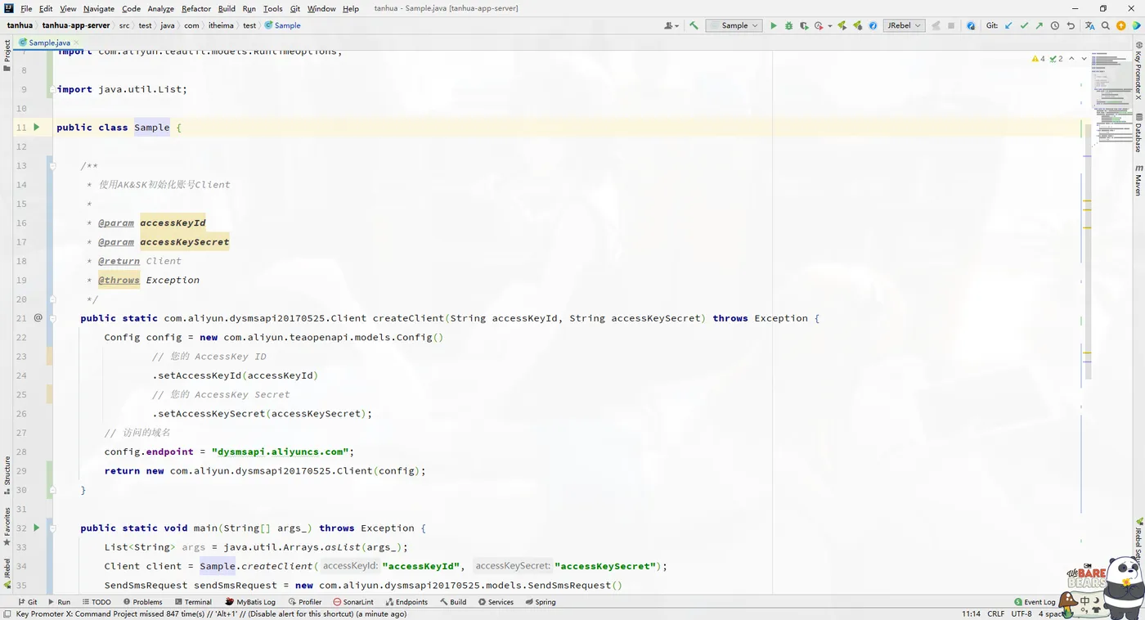Screen dimensions: 1145x620
Task: Click the UTF-8 encoding indicator
Action: (x=1022, y=613)
